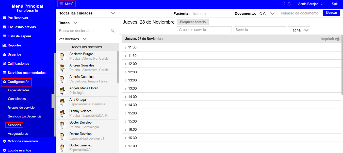Select doctor Dianny Velasco

click(87, 114)
